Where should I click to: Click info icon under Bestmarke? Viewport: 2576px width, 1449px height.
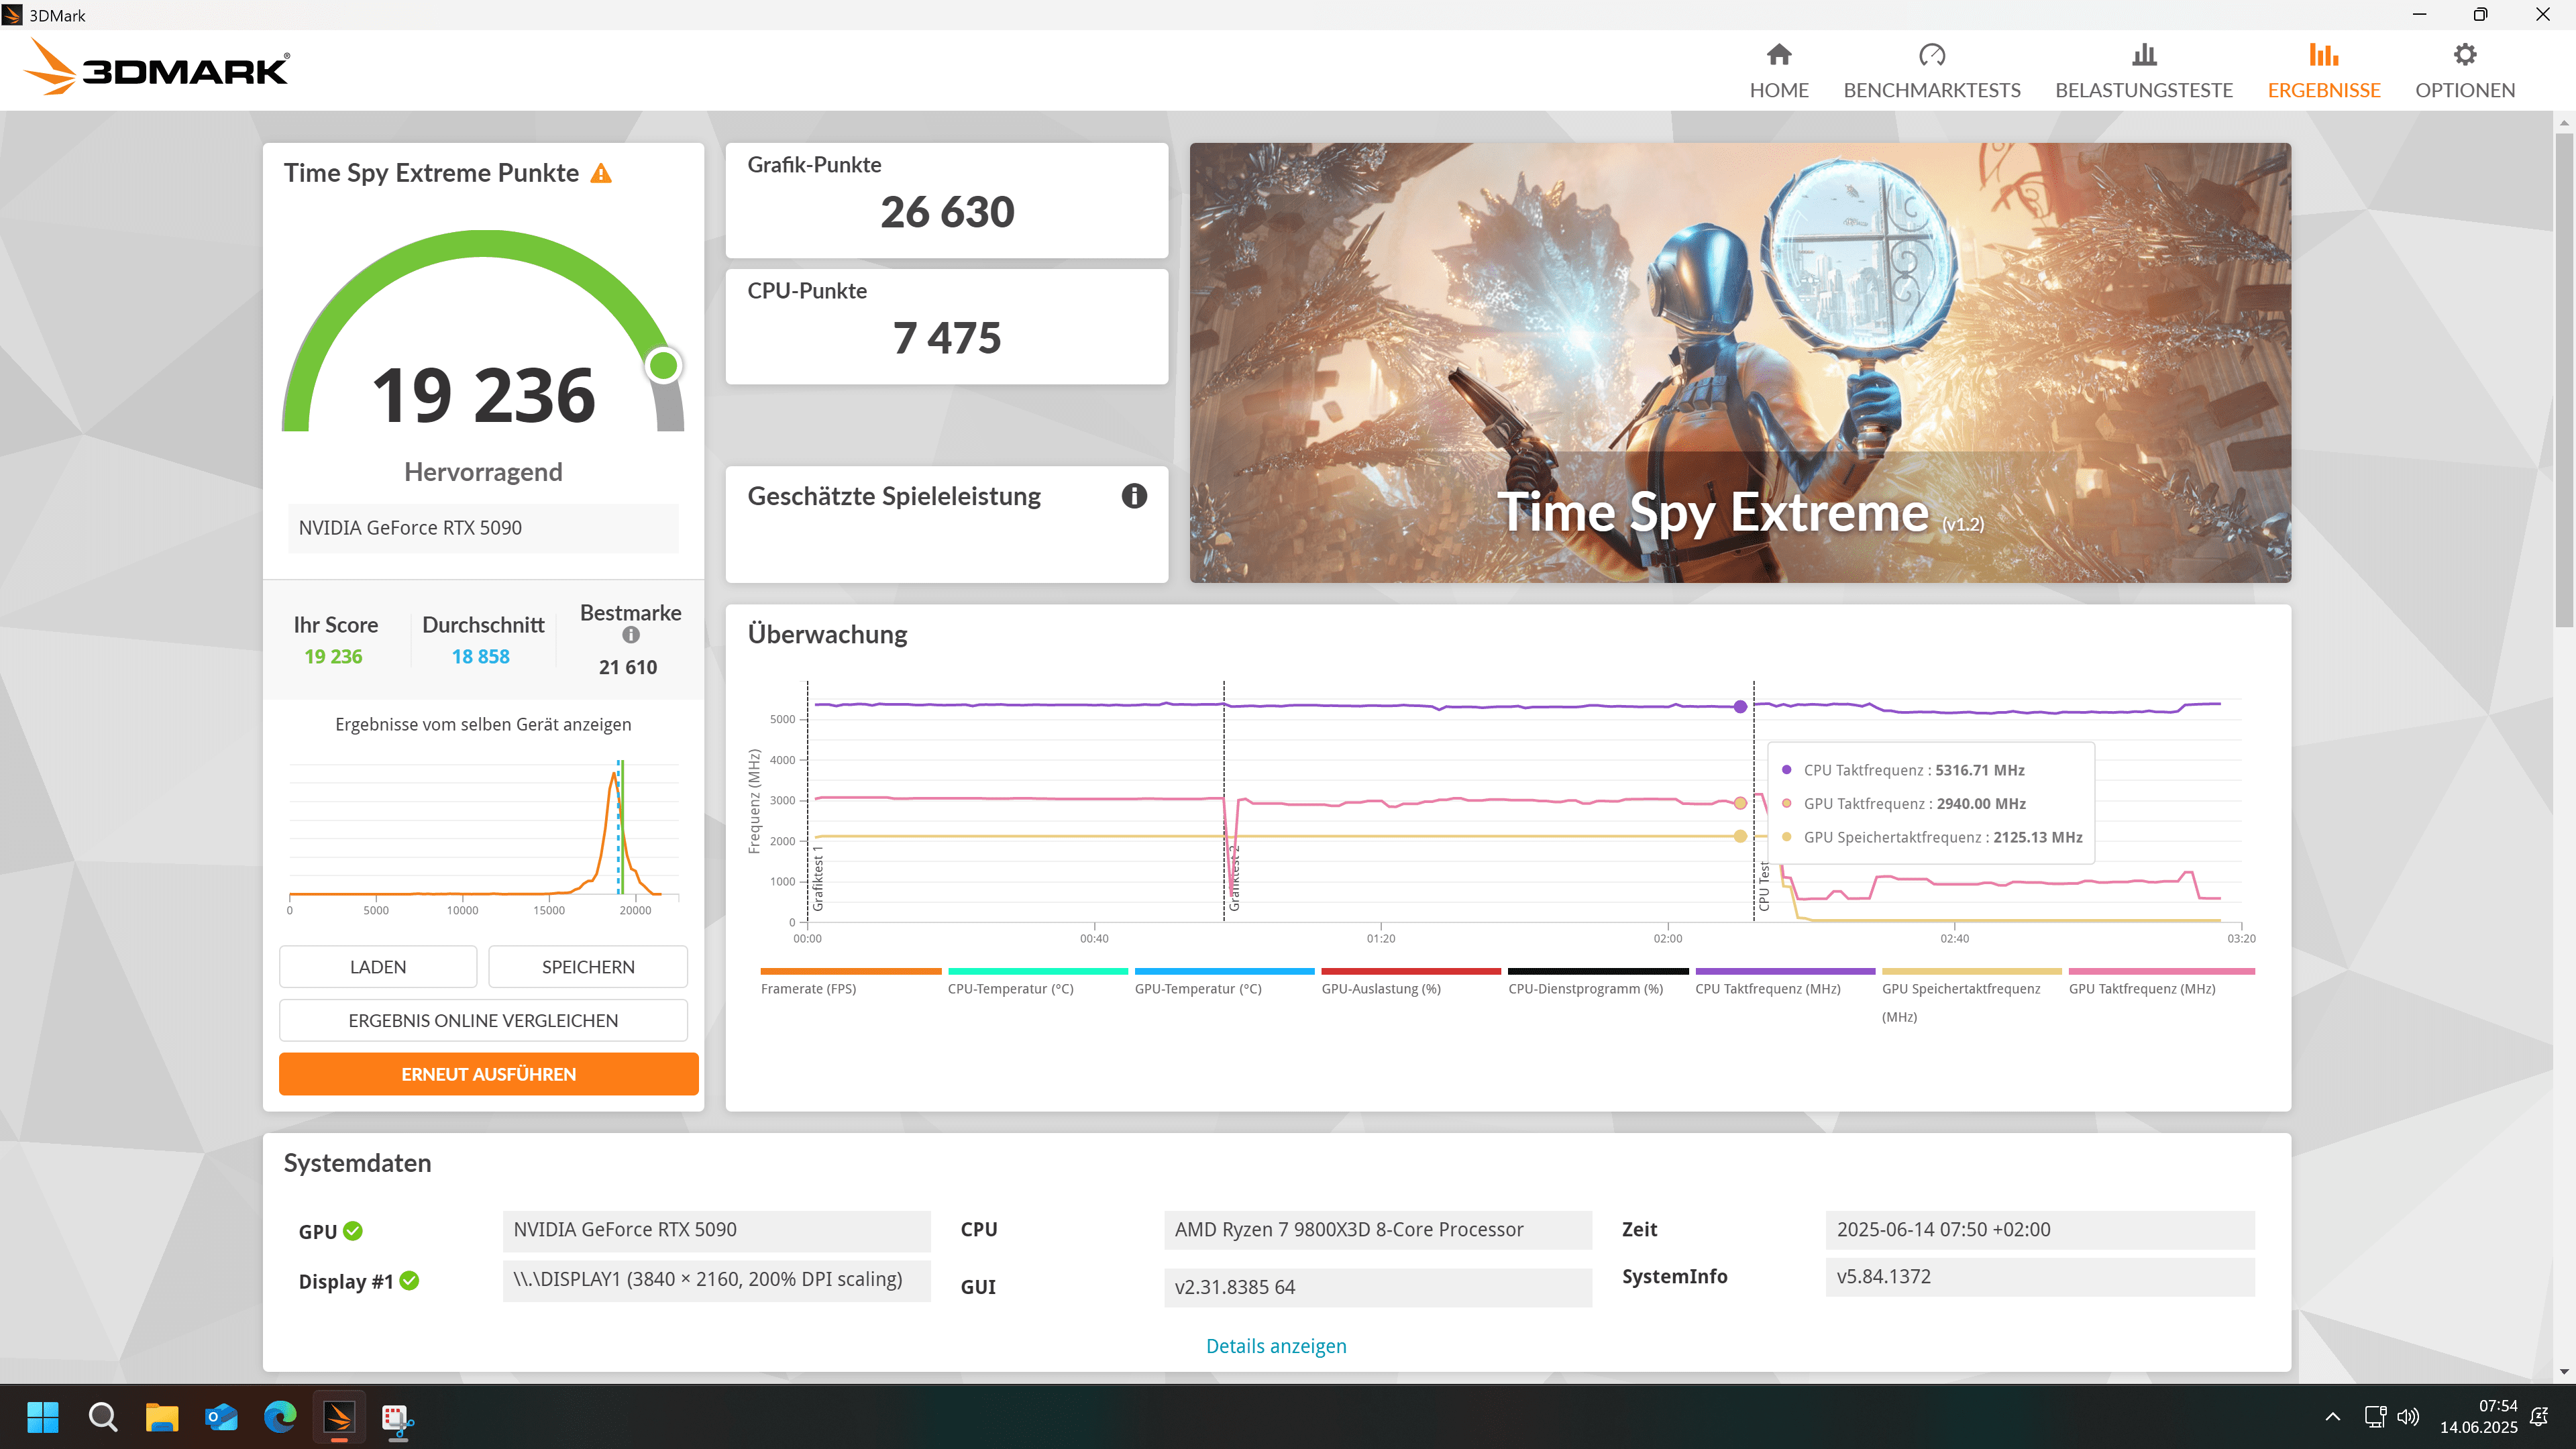tap(630, 635)
